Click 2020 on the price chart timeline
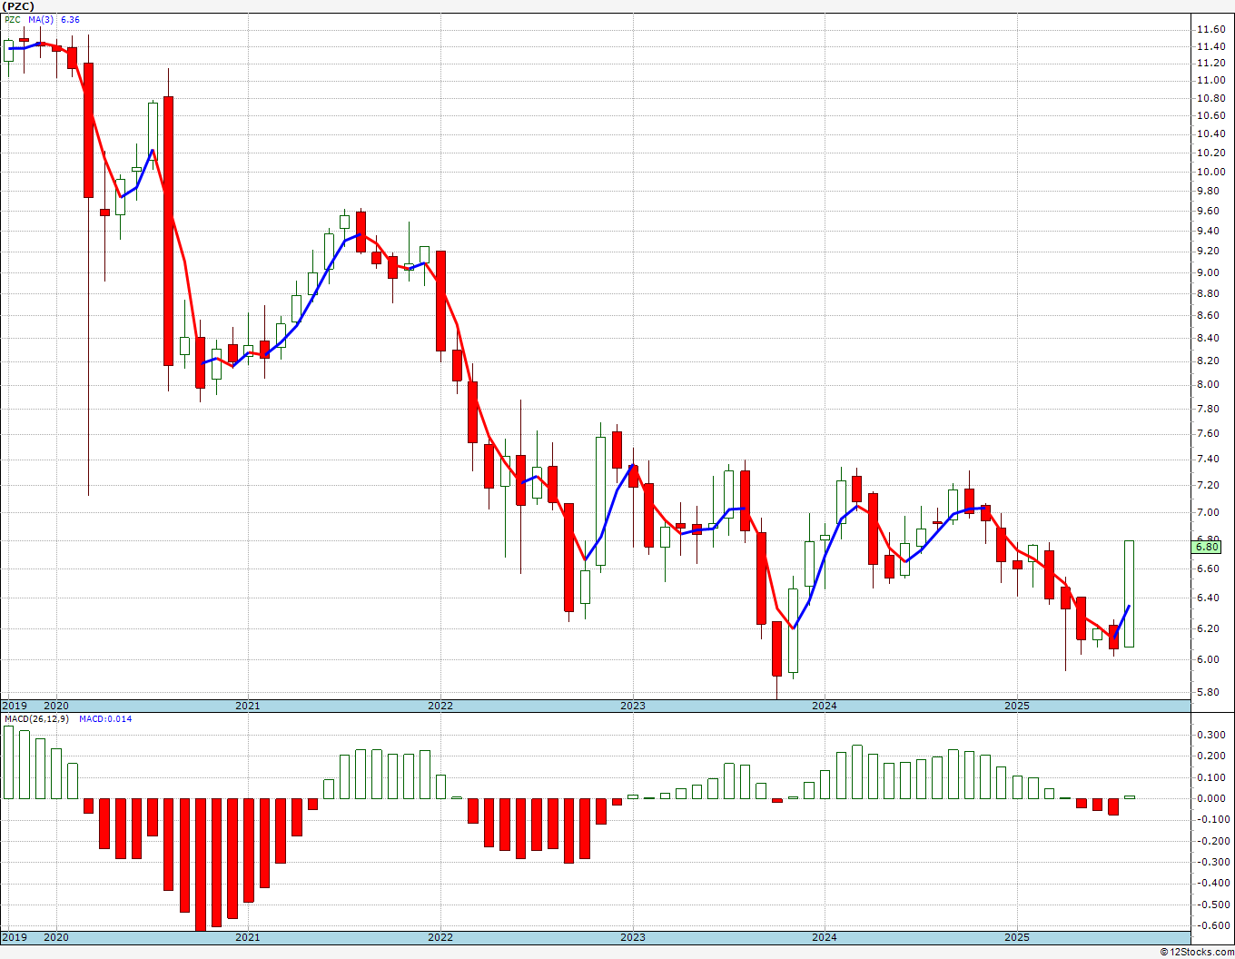The height and width of the screenshot is (959, 1235). 56,706
